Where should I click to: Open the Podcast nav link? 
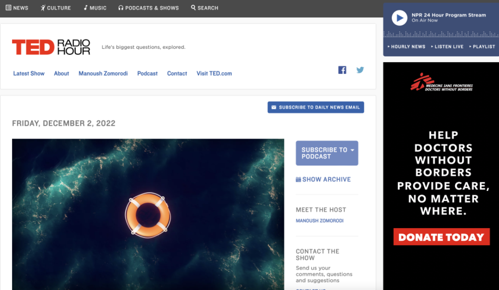click(x=147, y=73)
